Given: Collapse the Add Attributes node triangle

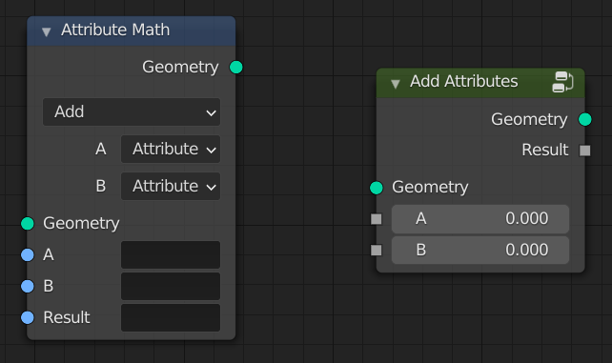Looking at the screenshot, I should click(396, 84).
